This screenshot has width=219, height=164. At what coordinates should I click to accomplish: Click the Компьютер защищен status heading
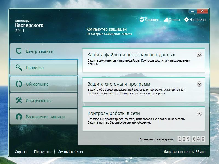[x=106, y=29]
